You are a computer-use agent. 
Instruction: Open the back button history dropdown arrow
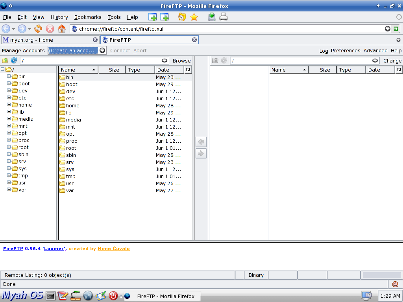[13, 29]
